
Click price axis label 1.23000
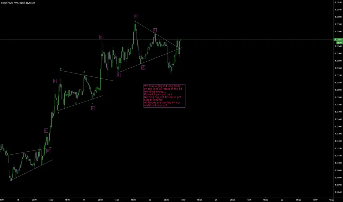[x=338, y=17]
